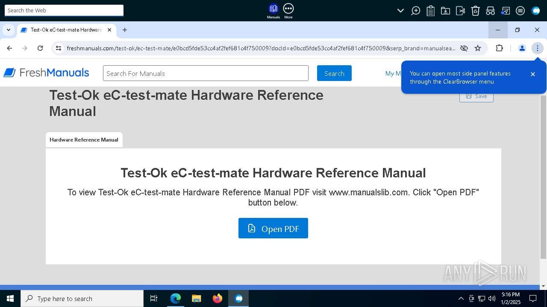Open the notification center icon
Viewport: 547px width, 307px height.
click(x=533, y=298)
